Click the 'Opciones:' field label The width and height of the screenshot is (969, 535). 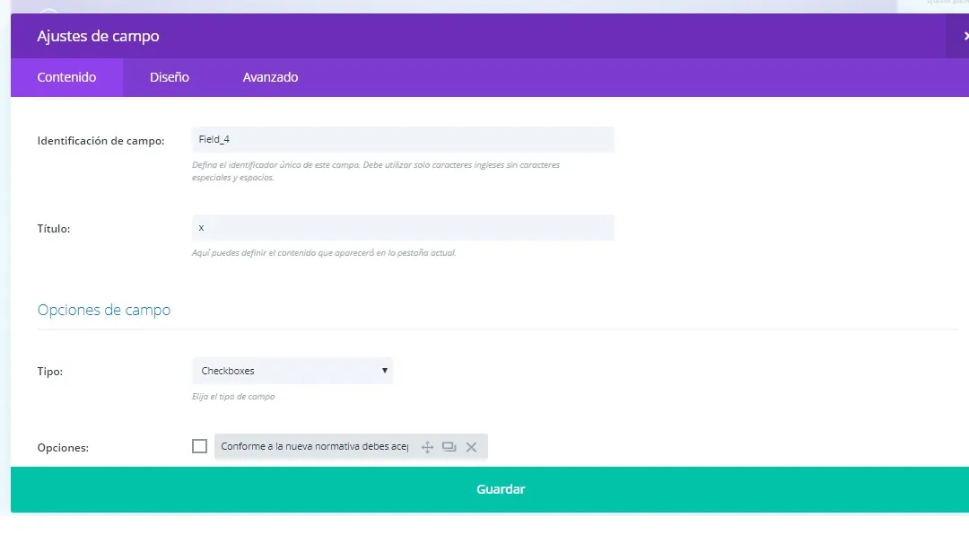(63, 448)
